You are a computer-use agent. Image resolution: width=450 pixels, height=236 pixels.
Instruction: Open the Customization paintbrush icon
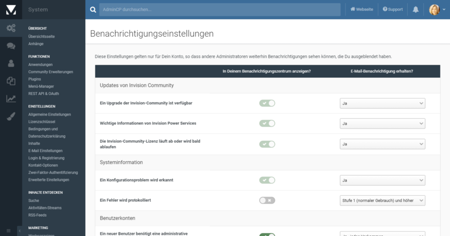11,116
